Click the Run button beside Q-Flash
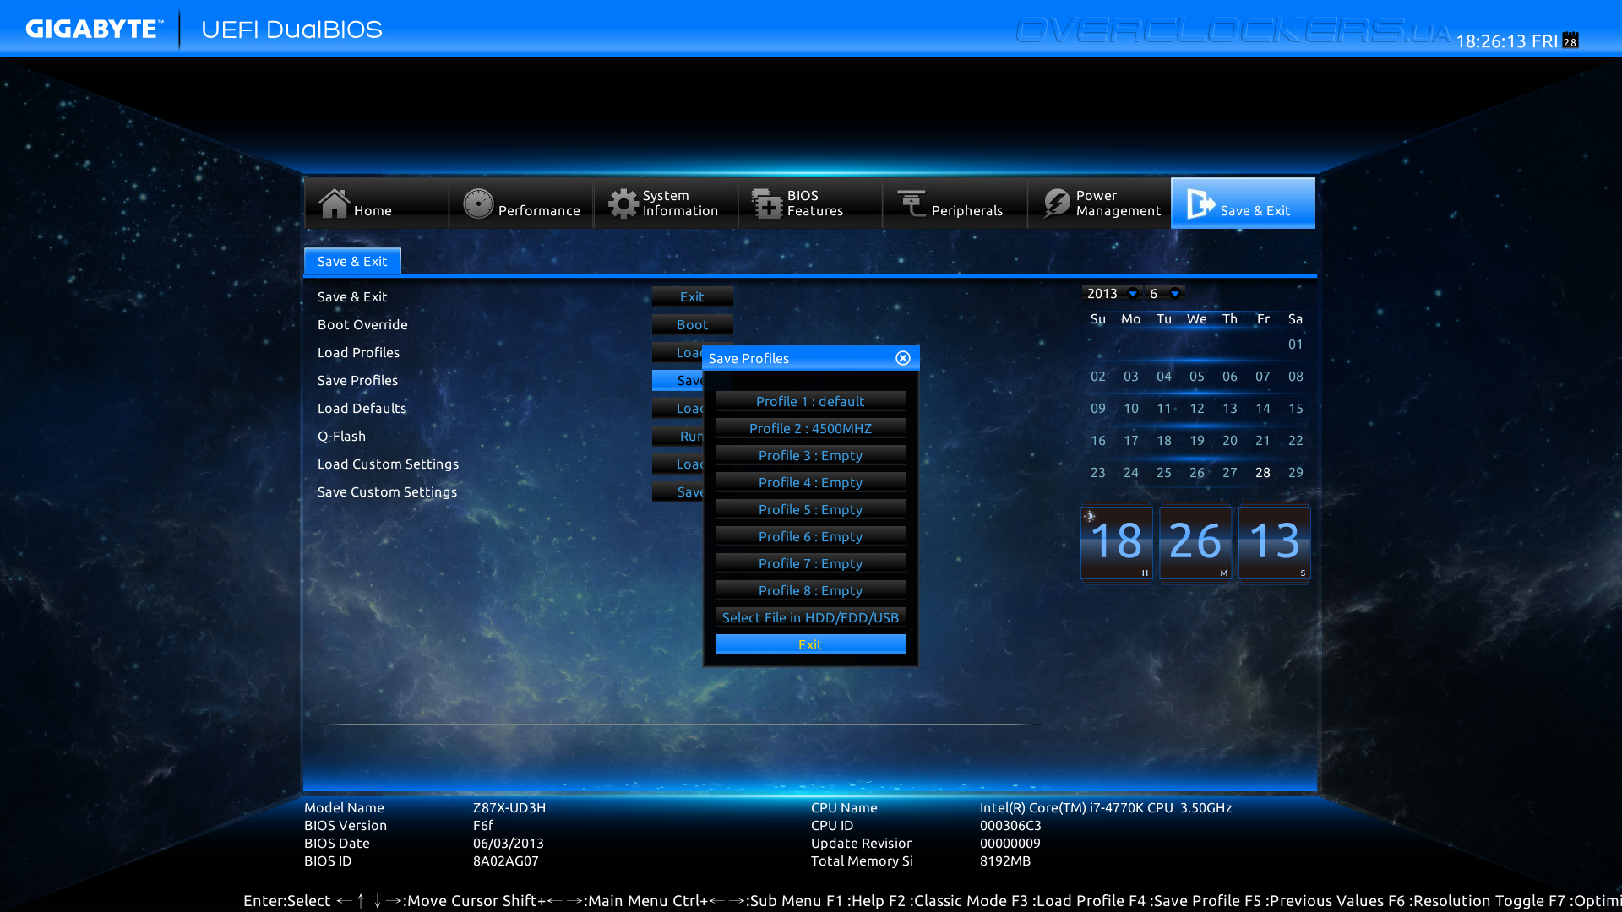The width and height of the screenshot is (1622, 912). click(x=678, y=437)
